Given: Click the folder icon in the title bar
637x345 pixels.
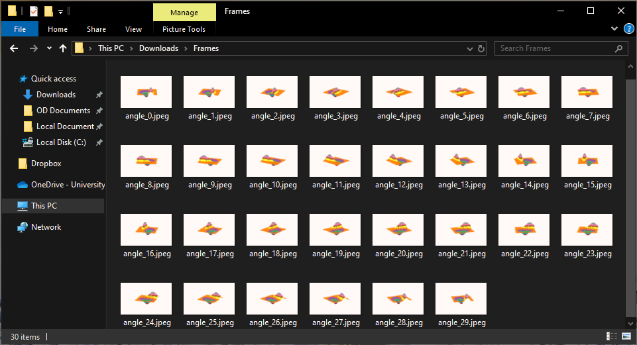Looking at the screenshot, I should click(12, 11).
